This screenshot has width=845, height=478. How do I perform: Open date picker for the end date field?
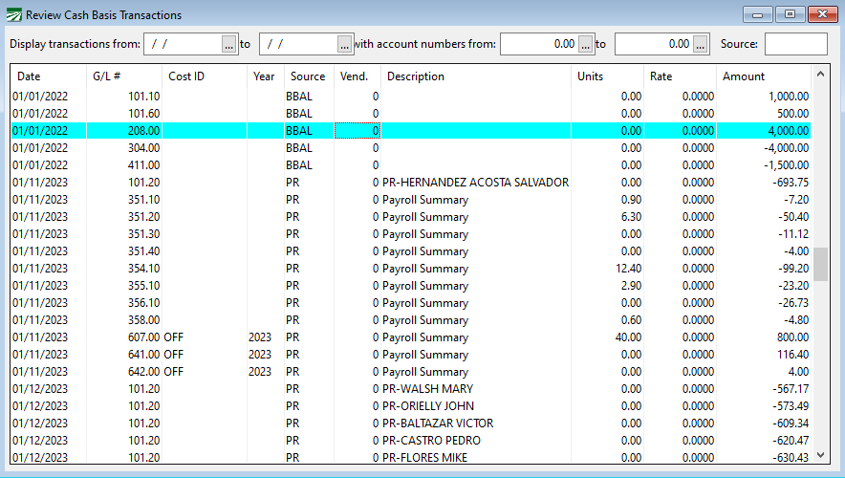click(x=344, y=45)
